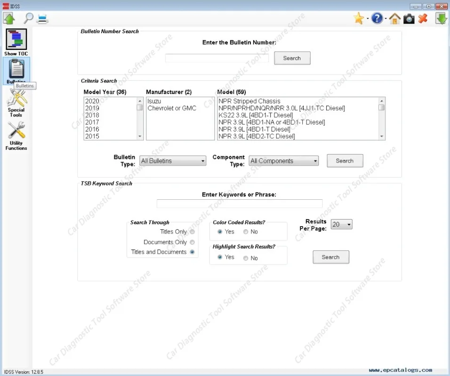Select the Documents Only radio button
Screen dimensions: 450x376
point(192,242)
